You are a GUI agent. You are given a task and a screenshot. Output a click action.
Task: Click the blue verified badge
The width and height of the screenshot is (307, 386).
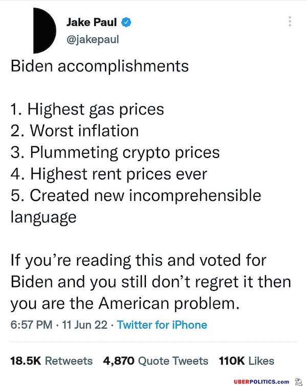(126, 21)
